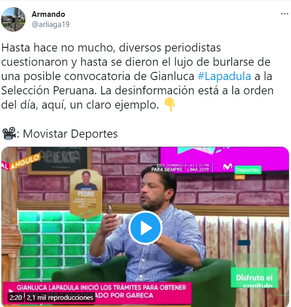Viewport: 291px width, 307px height.
Task: Click the 2,1 mil reproducciones view count
Action: (60, 298)
